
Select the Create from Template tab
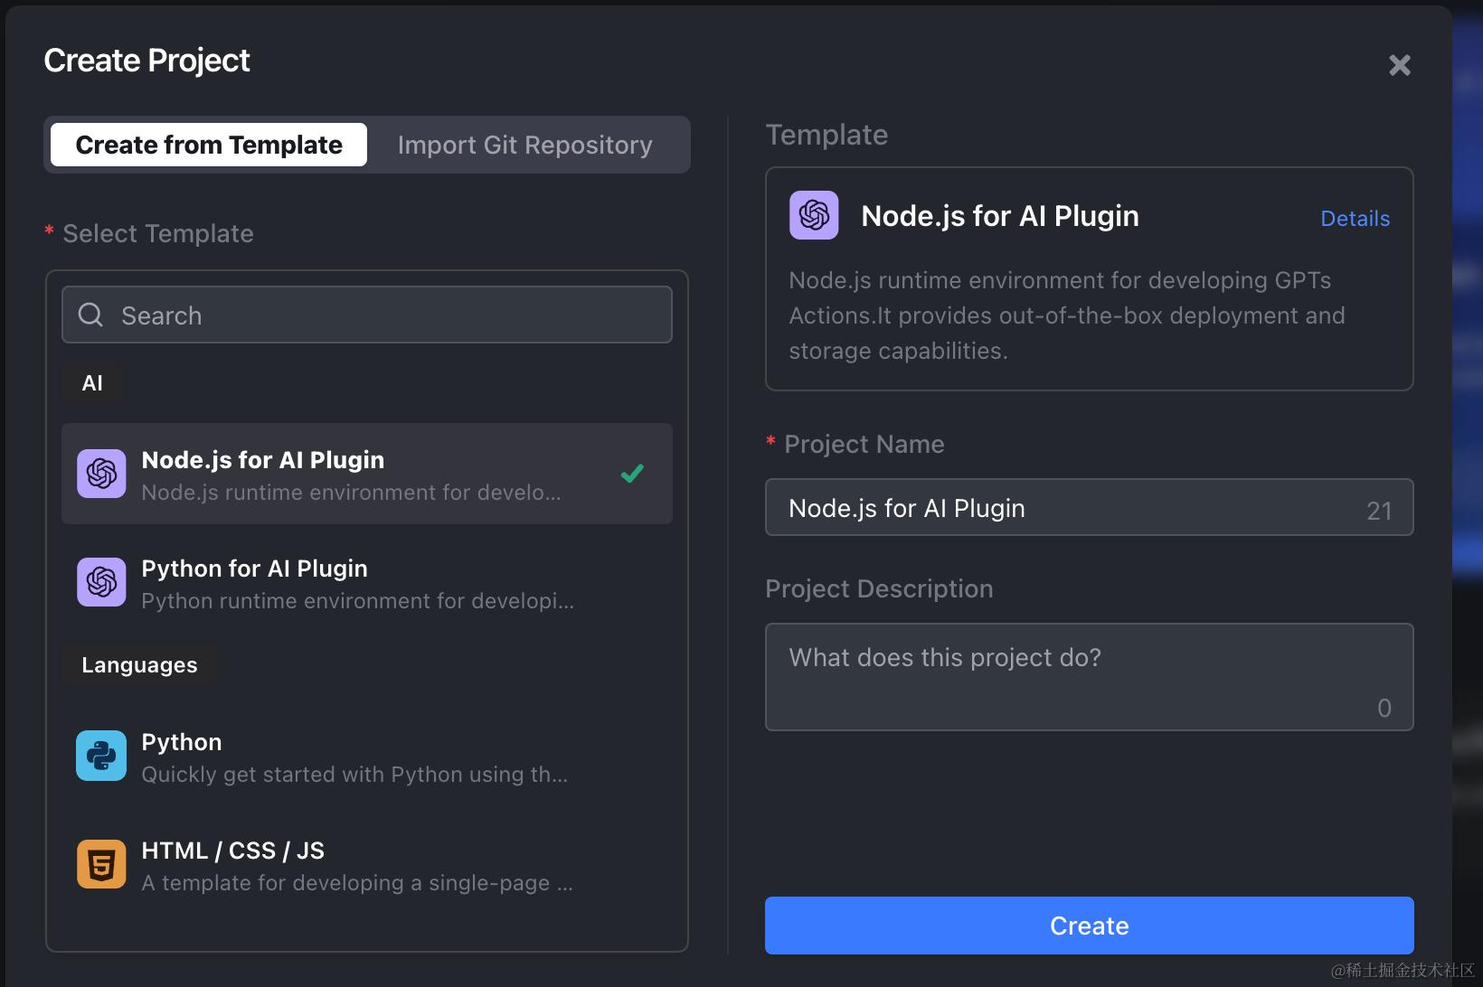pyautogui.click(x=209, y=145)
